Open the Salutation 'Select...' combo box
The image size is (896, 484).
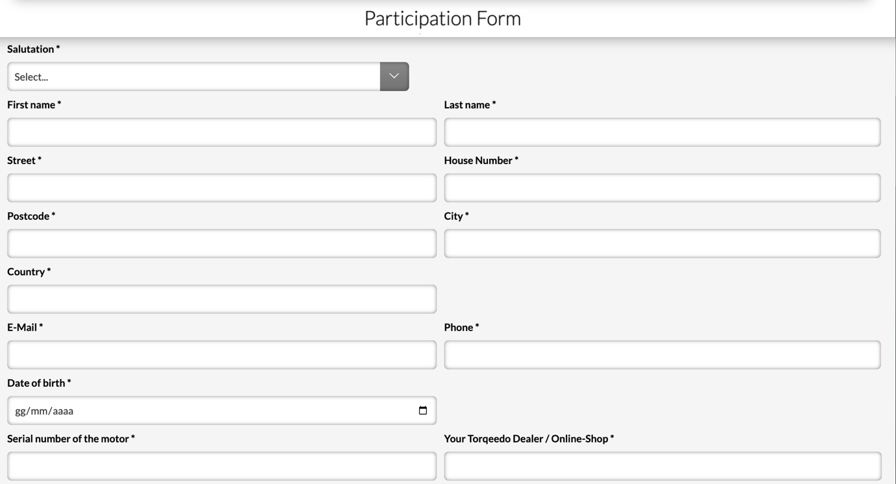[193, 77]
